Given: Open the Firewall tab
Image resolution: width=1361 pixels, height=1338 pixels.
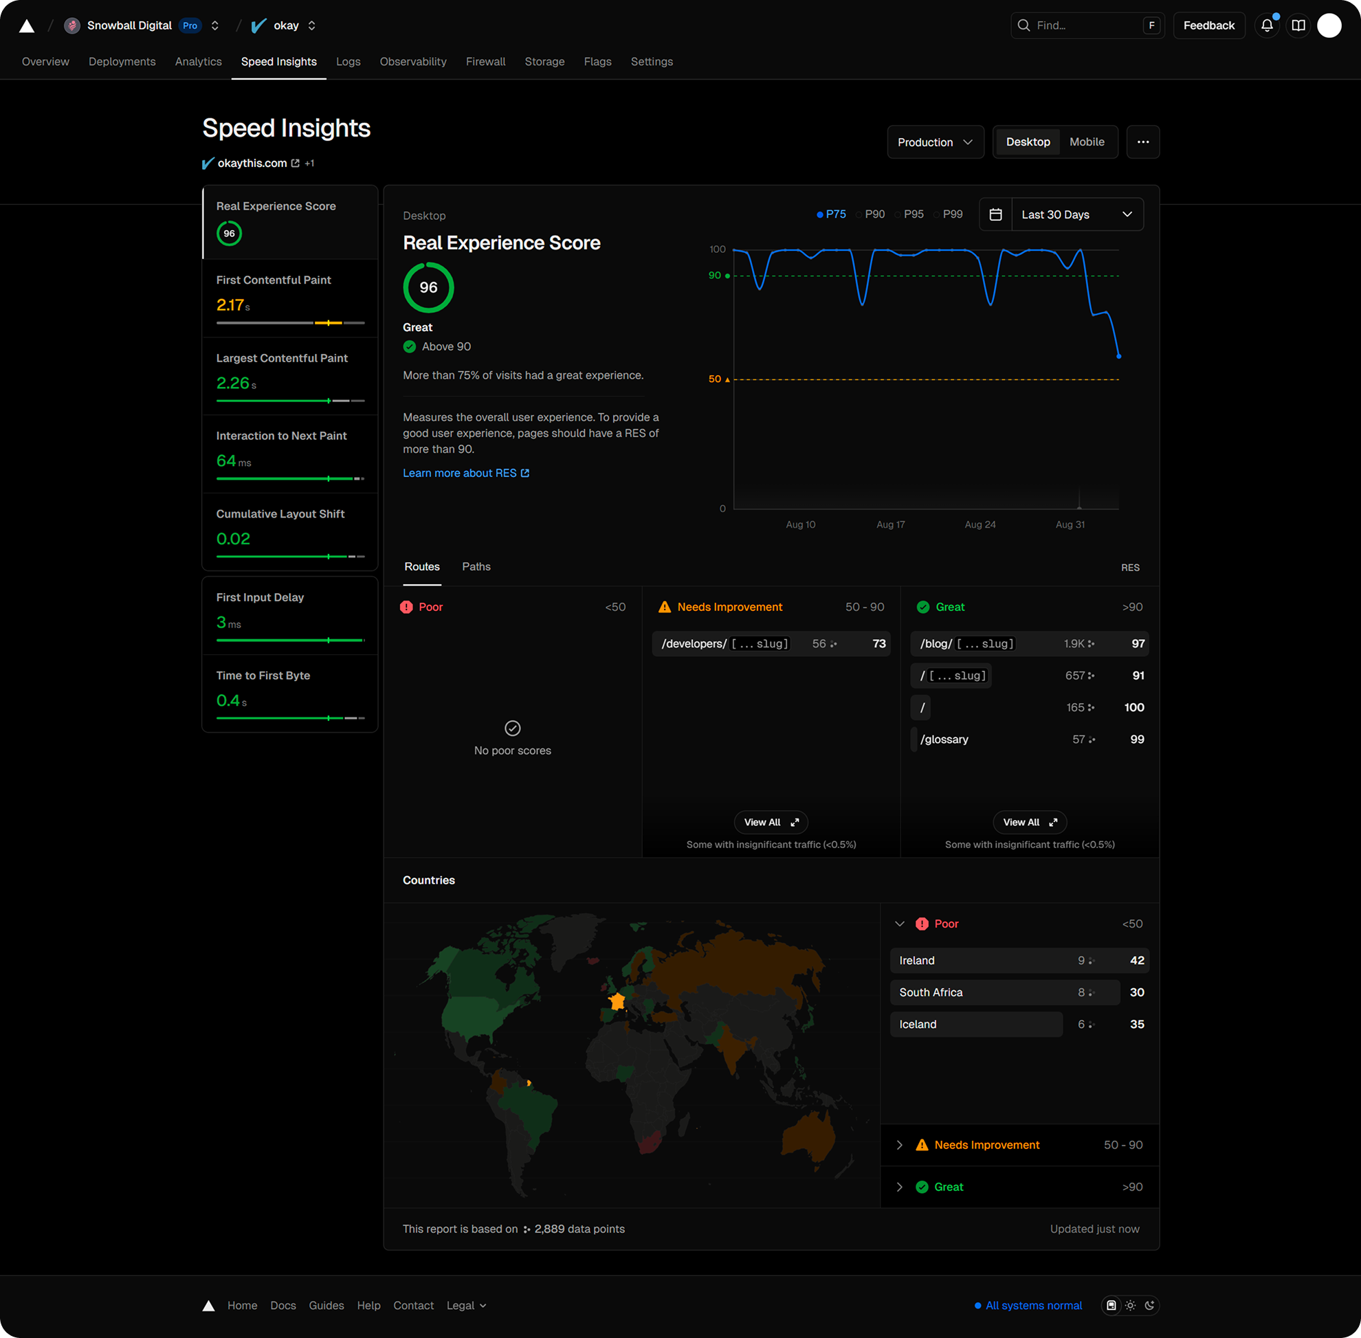Looking at the screenshot, I should (x=486, y=62).
